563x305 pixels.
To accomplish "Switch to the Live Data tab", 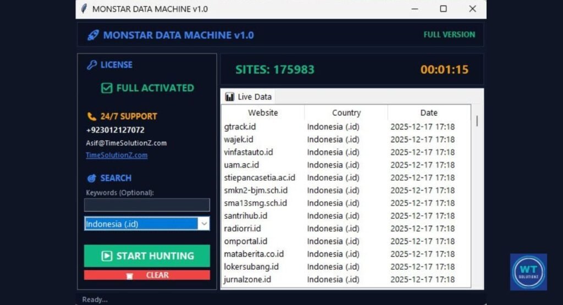I will (249, 97).
